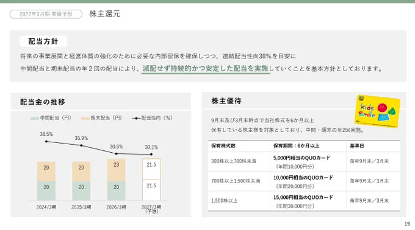Image resolution: width=415 pixels, height=230 pixels.
Task: Click 毎年9月末/3月末 in the 300株以上 row
Action: tap(369, 161)
